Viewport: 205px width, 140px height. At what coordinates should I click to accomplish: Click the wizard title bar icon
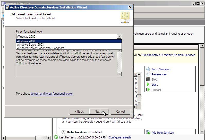click(x=7, y=7)
